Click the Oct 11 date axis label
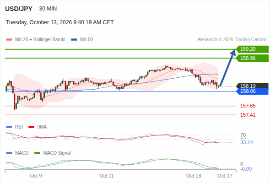This screenshot has width=270, height=183. (107, 176)
